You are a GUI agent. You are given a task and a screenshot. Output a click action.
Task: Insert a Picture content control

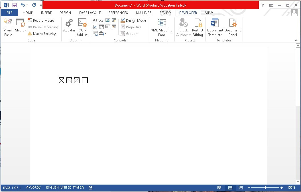[x=107, y=20]
